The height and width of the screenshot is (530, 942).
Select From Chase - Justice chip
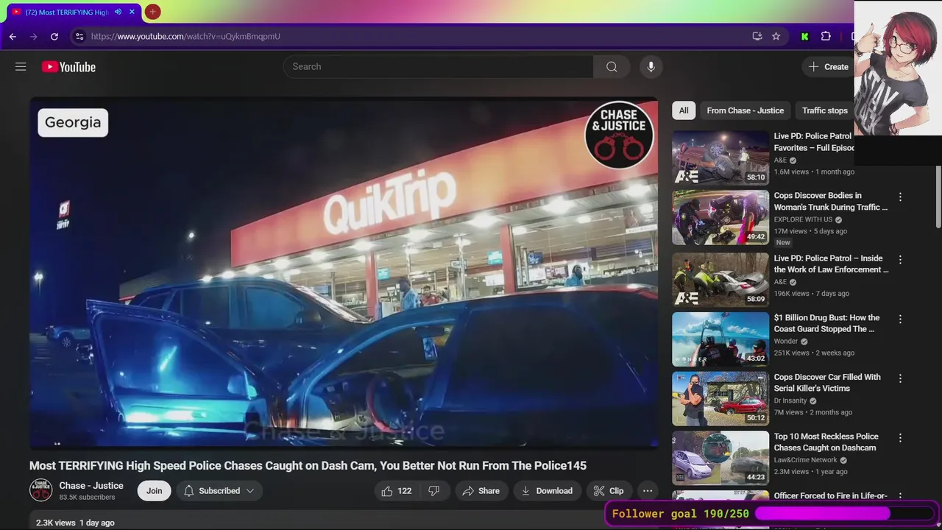coord(746,110)
